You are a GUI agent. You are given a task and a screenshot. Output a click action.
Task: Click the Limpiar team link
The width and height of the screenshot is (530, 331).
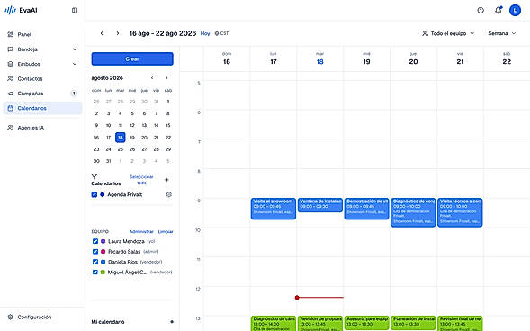(x=166, y=232)
